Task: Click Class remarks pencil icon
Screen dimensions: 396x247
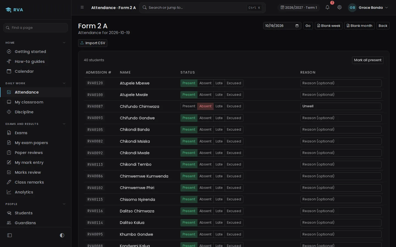Action: click(9, 182)
